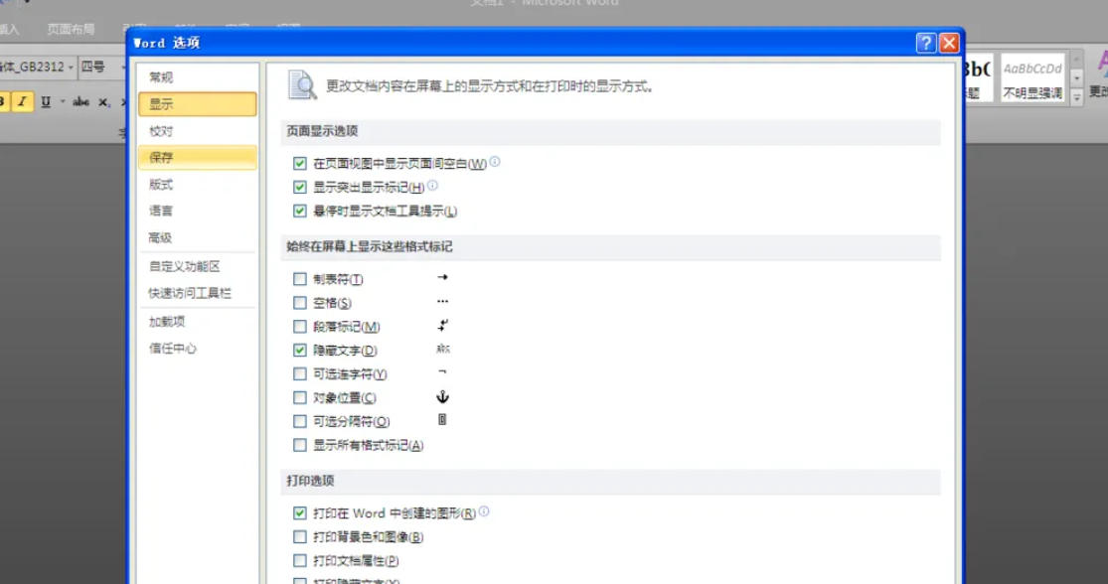The width and height of the screenshot is (1108, 584).
Task: Check 显示所有格式标记(A) option
Action: [300, 446]
